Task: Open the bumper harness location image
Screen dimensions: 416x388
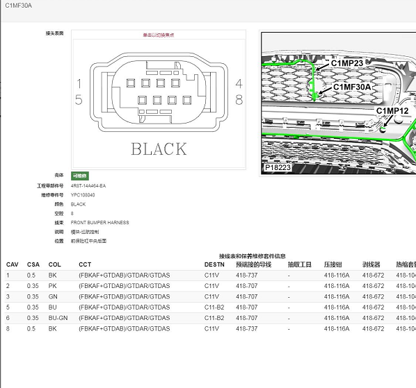Action: point(339,103)
